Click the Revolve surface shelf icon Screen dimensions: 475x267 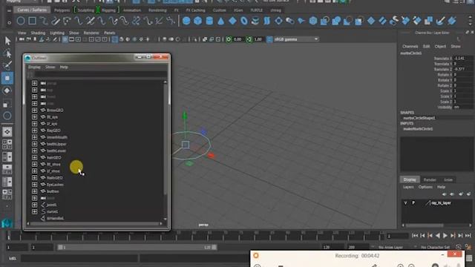point(255,21)
